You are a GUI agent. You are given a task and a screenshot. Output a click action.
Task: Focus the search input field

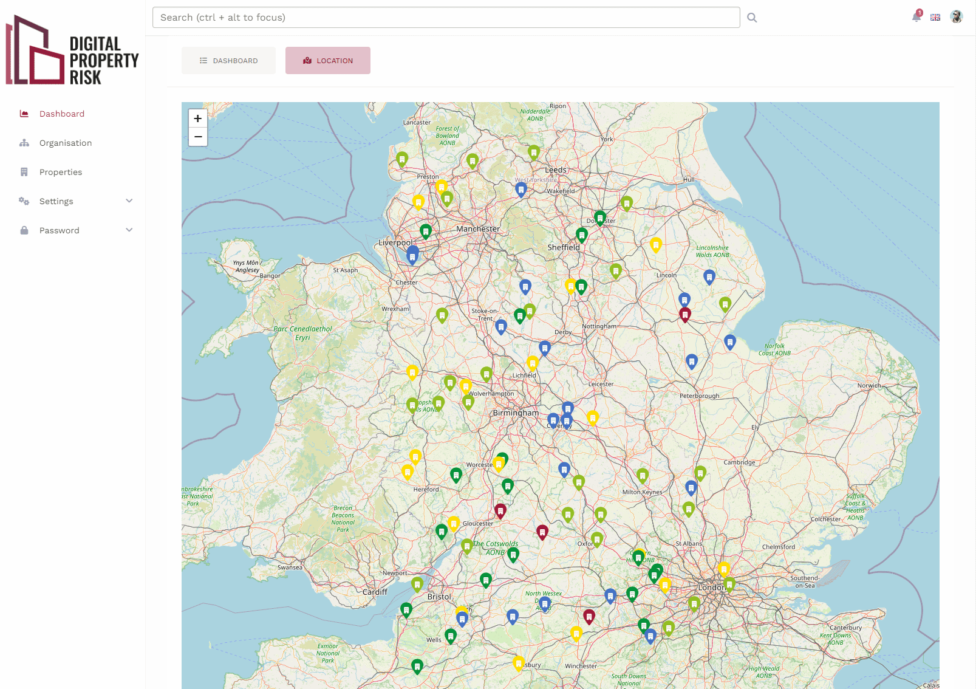pos(446,18)
